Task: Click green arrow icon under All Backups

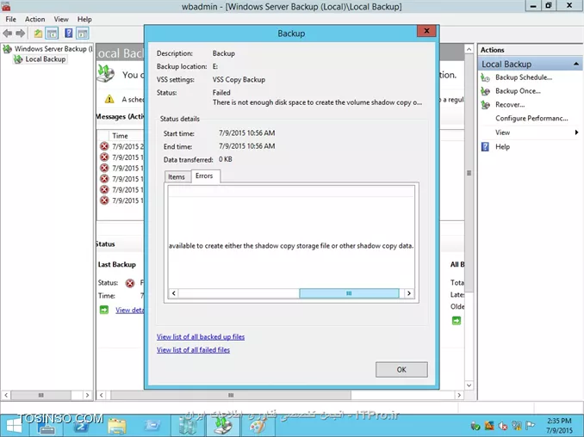Action: (x=457, y=321)
